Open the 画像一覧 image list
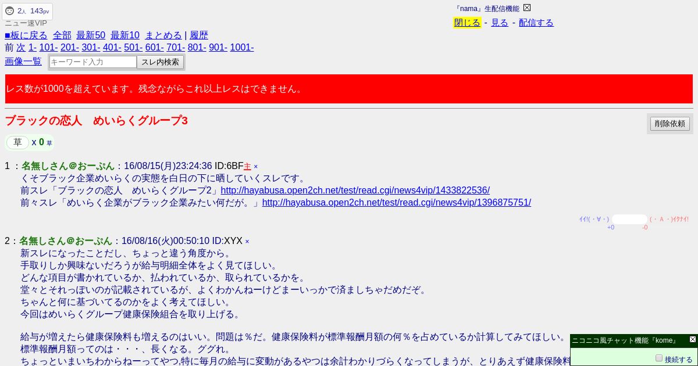 coord(23,61)
